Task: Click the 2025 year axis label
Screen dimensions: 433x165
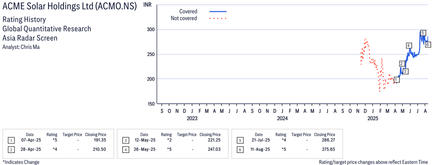Action: click(x=373, y=119)
